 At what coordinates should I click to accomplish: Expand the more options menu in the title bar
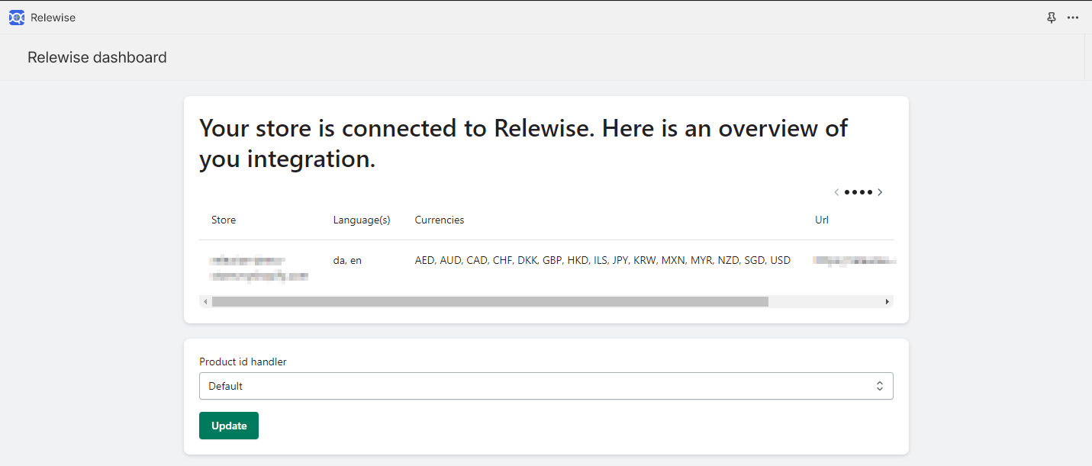[1073, 17]
